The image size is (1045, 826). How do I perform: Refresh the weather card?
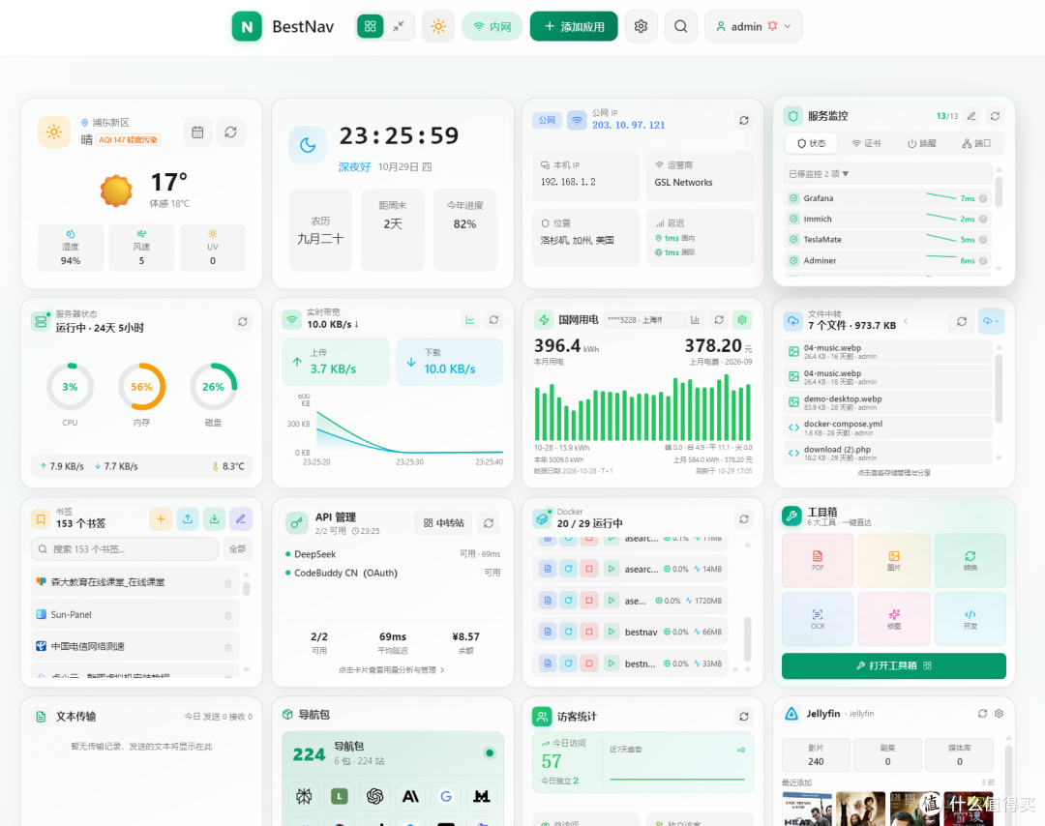coord(230,132)
